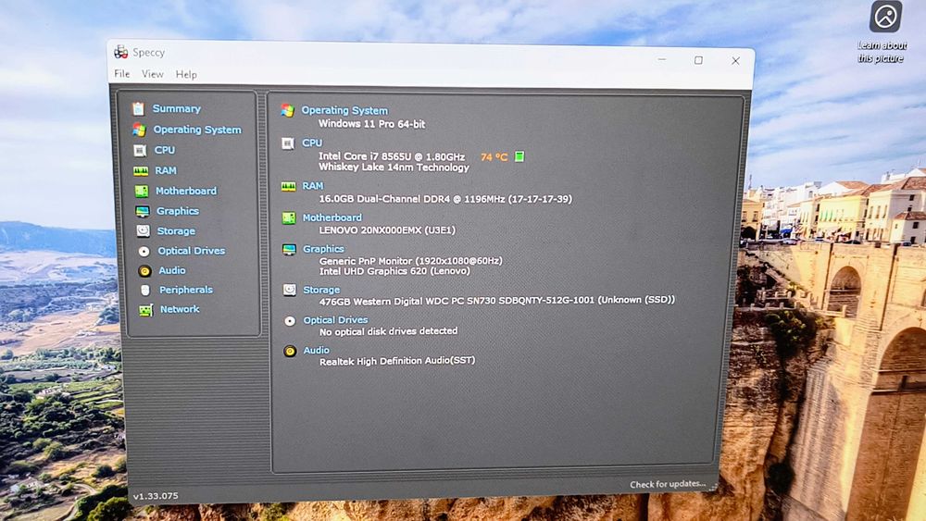The height and width of the screenshot is (521, 926).
Task: Click the 'Windows 11 Pro 64-bit' text
Action: [371, 124]
